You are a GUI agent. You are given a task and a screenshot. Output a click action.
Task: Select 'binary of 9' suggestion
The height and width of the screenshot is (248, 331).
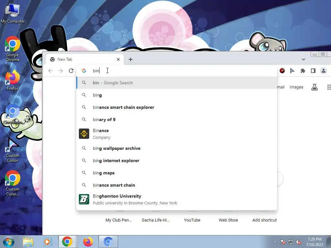tap(177, 119)
